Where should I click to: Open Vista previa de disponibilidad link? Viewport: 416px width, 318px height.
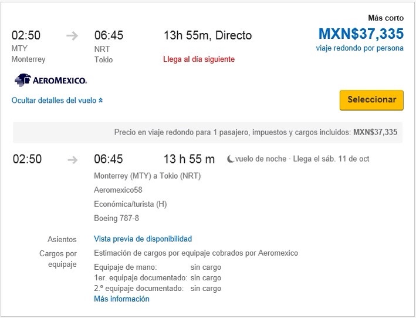click(x=143, y=239)
